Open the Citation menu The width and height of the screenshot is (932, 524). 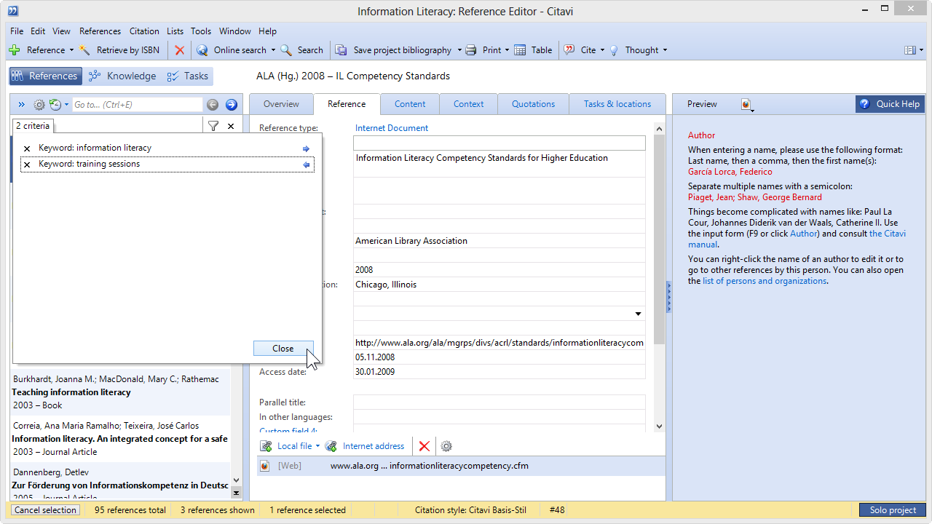coord(144,31)
